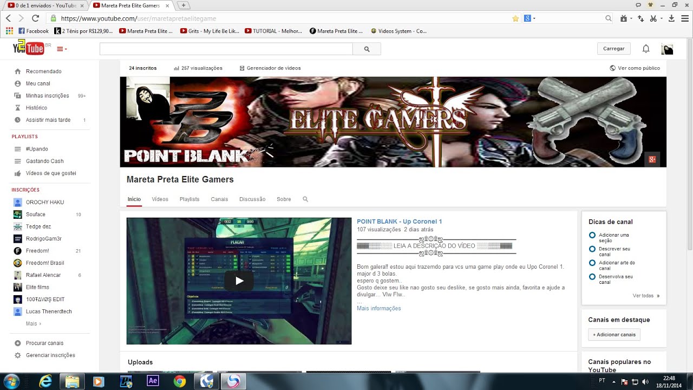Open File Explorer from taskbar
This screenshot has height=390, width=693.
[73, 381]
